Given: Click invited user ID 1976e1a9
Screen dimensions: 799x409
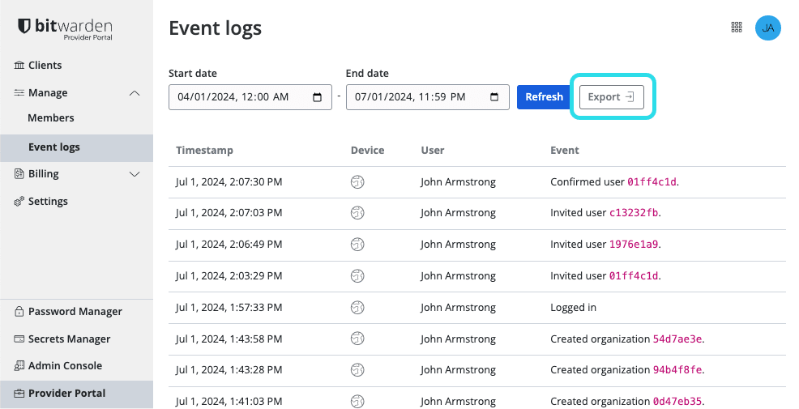Looking at the screenshot, I should 634,245.
